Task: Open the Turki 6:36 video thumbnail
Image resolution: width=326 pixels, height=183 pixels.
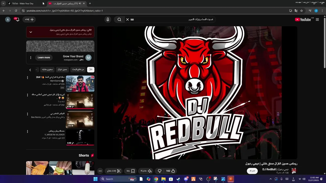Action: (x=80, y=101)
